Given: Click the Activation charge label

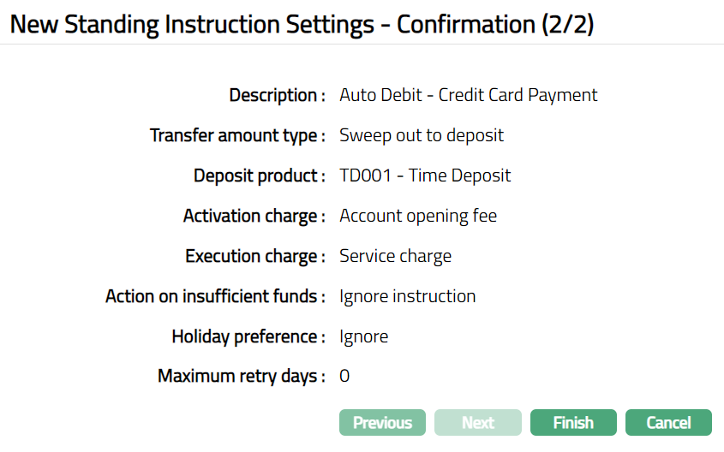Looking at the screenshot, I should pyautogui.click(x=254, y=216).
